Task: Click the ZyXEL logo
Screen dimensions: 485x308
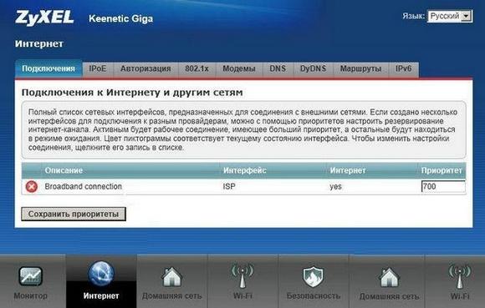Action: pos(44,18)
